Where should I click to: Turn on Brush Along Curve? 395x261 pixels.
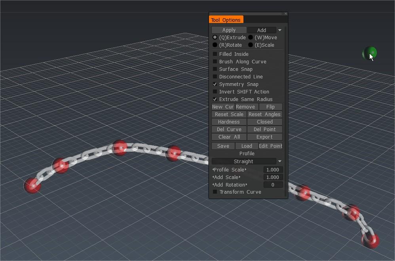click(x=215, y=61)
